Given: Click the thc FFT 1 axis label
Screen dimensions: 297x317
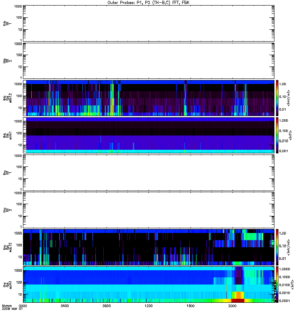Looking at the screenshot, I should (x=8, y=173).
